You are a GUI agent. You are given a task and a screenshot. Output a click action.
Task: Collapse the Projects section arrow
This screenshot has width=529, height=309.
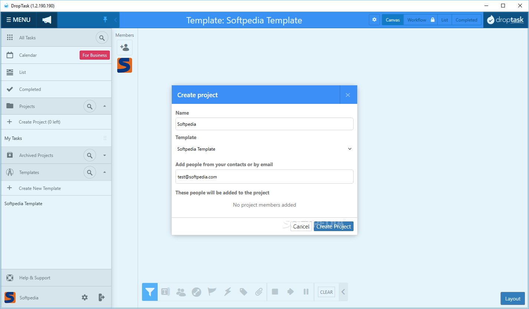105,106
